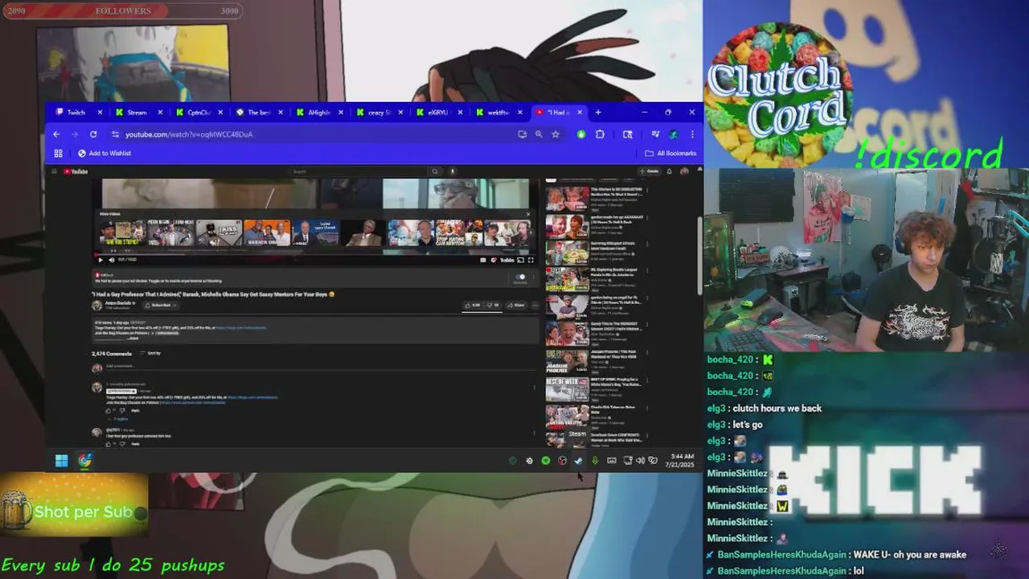Open the comments Sort by dropdown
Image resolution: width=1029 pixels, height=579 pixels.
coord(150,353)
